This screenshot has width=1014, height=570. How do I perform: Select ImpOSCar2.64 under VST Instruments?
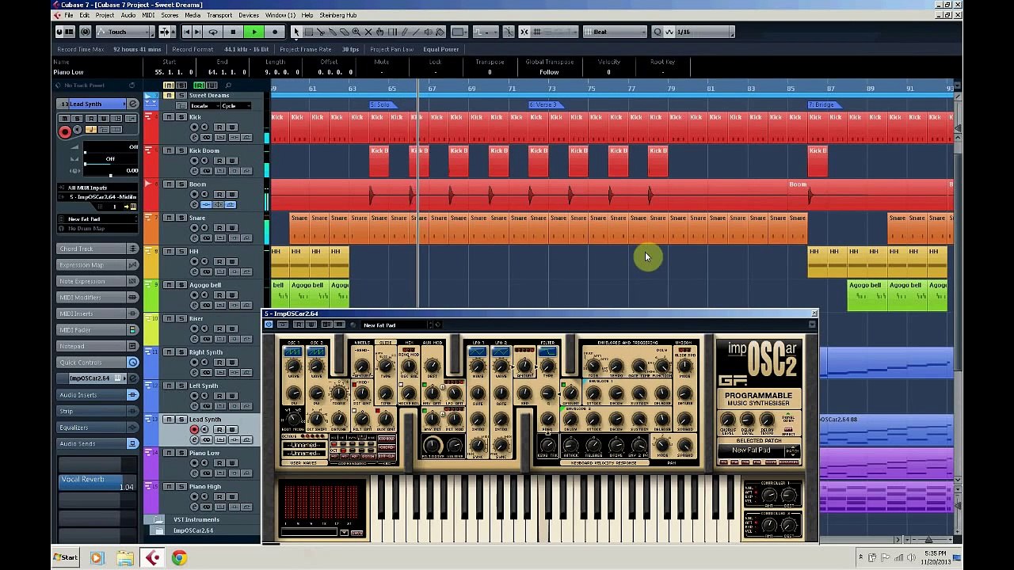coord(193,530)
